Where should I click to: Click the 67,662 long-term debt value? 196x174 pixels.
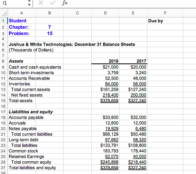(112, 140)
